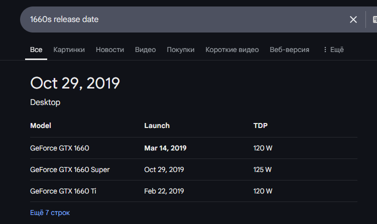This screenshot has height=224, width=377.
Task: Select the 'GeForce GTX 1660' model cell
Action: [60, 148]
